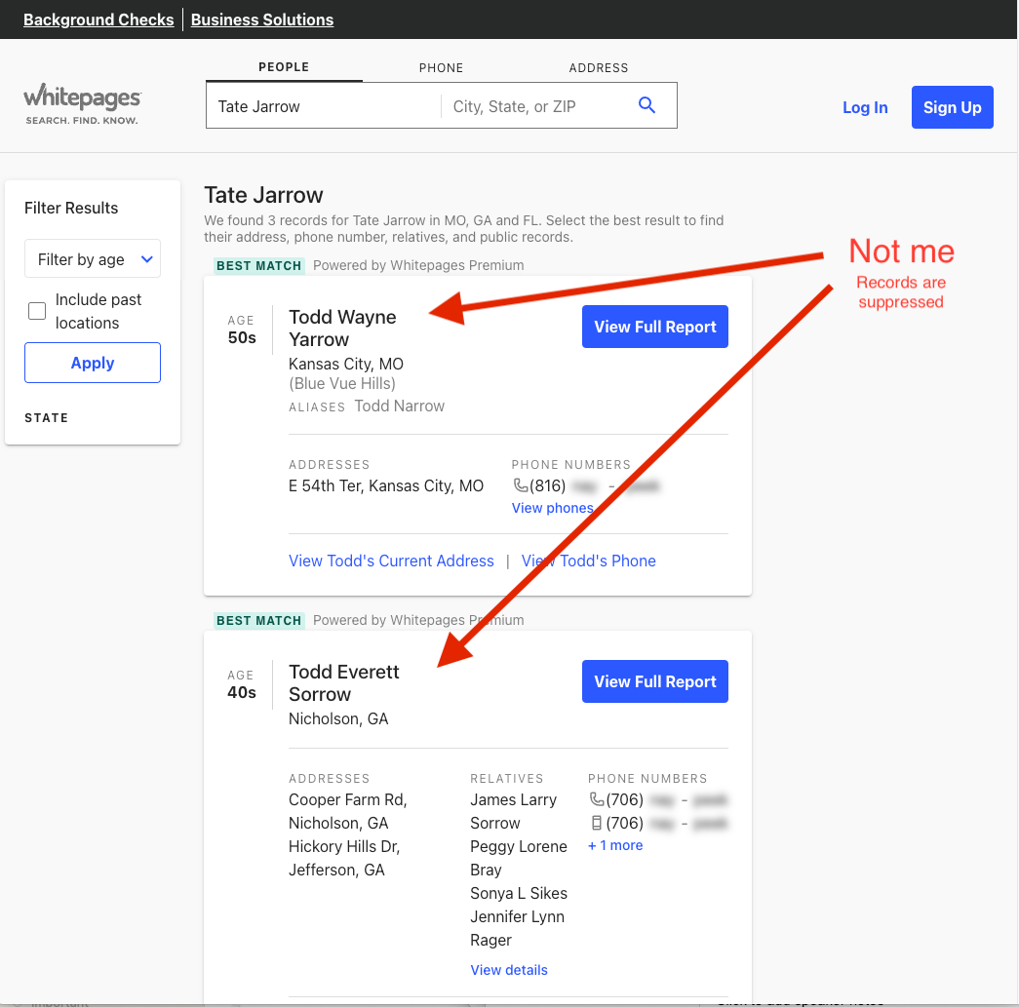This screenshot has width=1019, height=1007.
Task: Open View Todd's Current Address link
Action: coord(391,561)
